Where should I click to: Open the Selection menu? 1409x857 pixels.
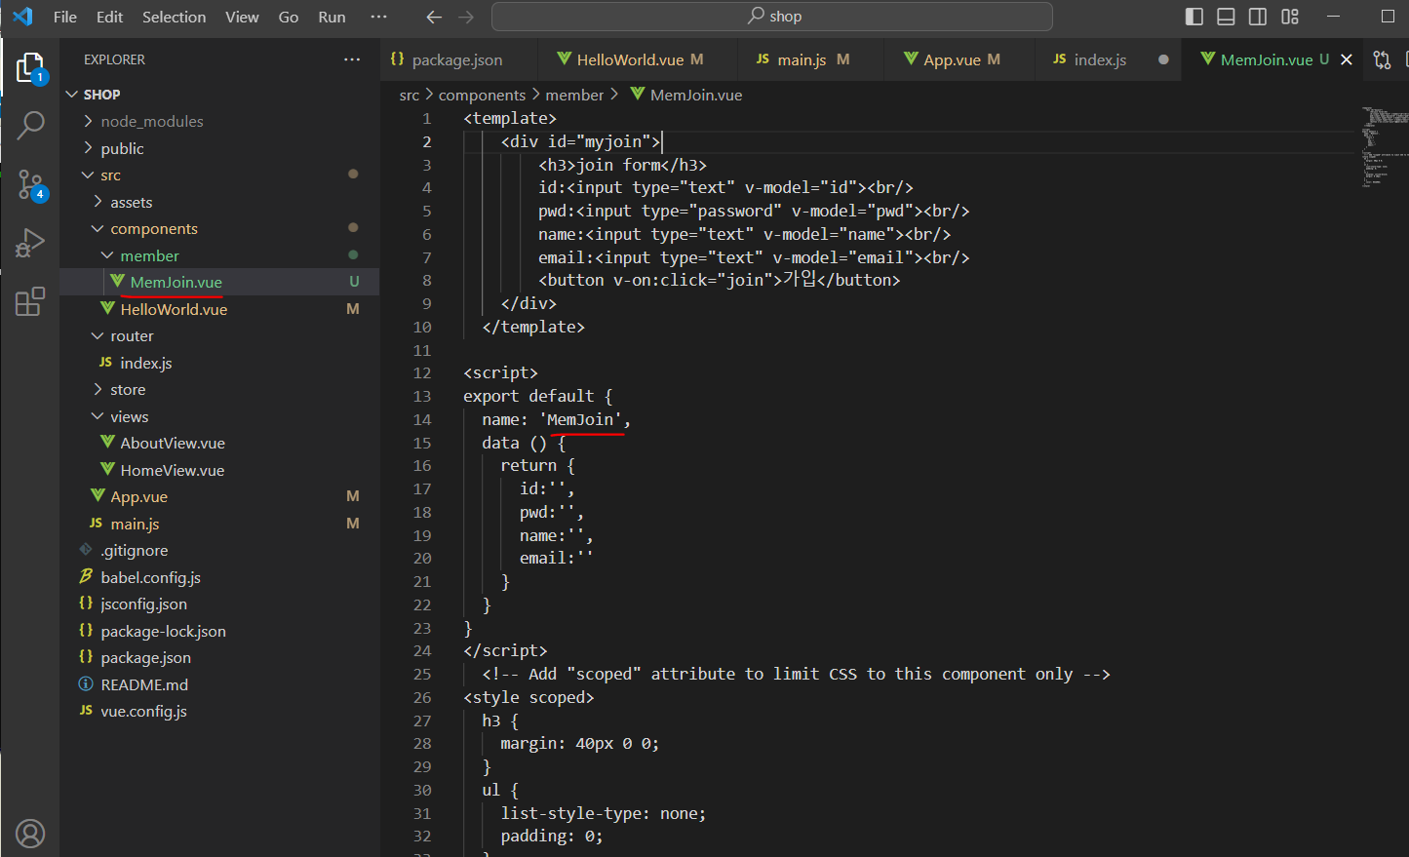175,17
